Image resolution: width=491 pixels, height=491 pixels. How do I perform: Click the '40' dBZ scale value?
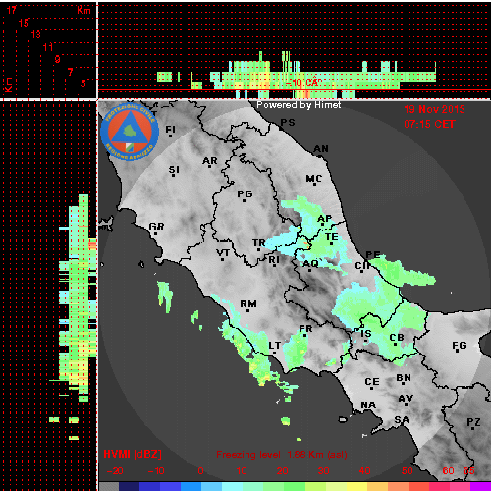364,471
